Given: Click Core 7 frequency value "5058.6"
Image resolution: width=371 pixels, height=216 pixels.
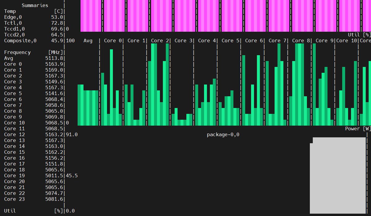Looking at the screenshot, I should coord(54,105).
